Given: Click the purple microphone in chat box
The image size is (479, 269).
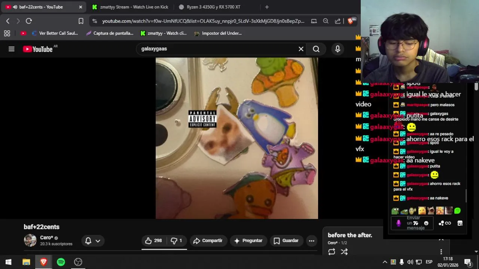Looking at the screenshot, I should [x=398, y=223].
